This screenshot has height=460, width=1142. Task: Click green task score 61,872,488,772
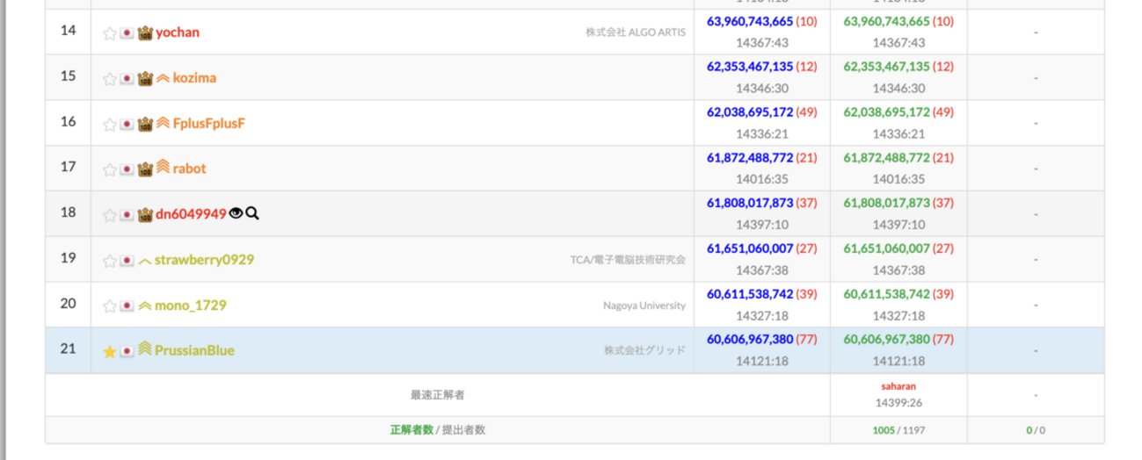886,158
